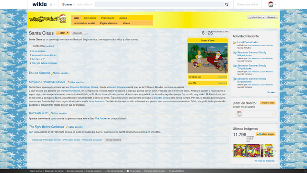
Task: Go back in chat users with left arrow
Action: 235,114
